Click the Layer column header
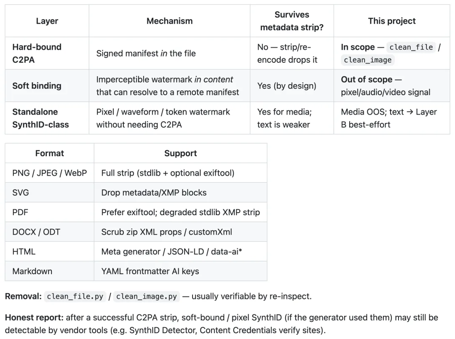Viewport: 455px width, 339px height. [x=47, y=21]
